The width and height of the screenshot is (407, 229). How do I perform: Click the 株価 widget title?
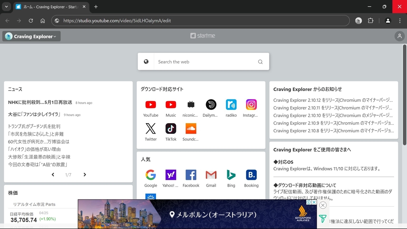point(13,193)
